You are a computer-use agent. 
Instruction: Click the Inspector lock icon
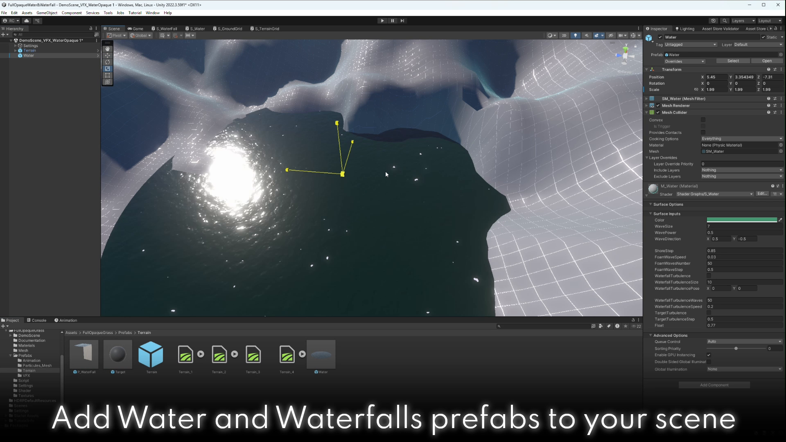click(775, 29)
